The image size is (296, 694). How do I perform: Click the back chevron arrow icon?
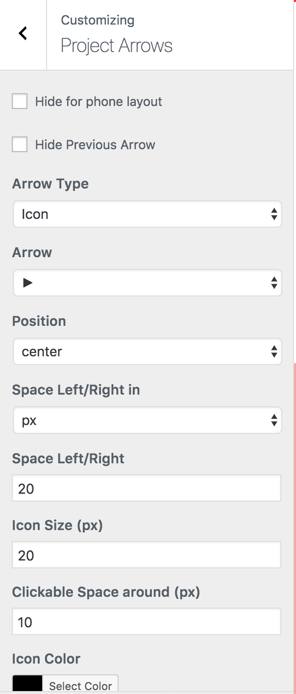tap(23, 33)
